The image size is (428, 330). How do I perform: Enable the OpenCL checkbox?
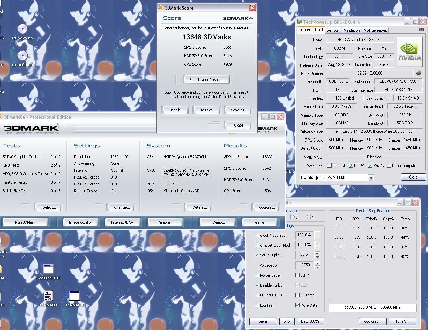tap(329, 166)
